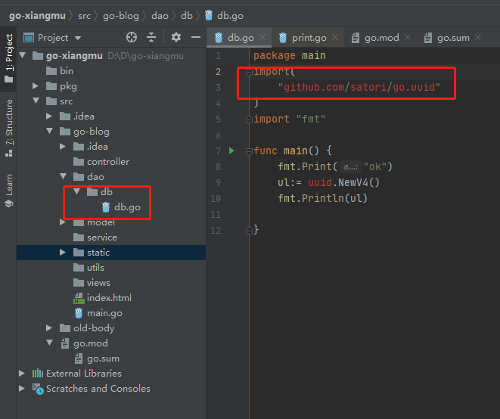Expand the static folder arrow
Viewport: 500px width, 419px height.
(63, 252)
